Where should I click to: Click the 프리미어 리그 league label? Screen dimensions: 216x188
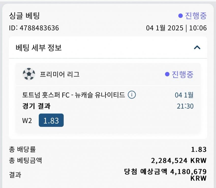pyautogui.click(x=60, y=74)
